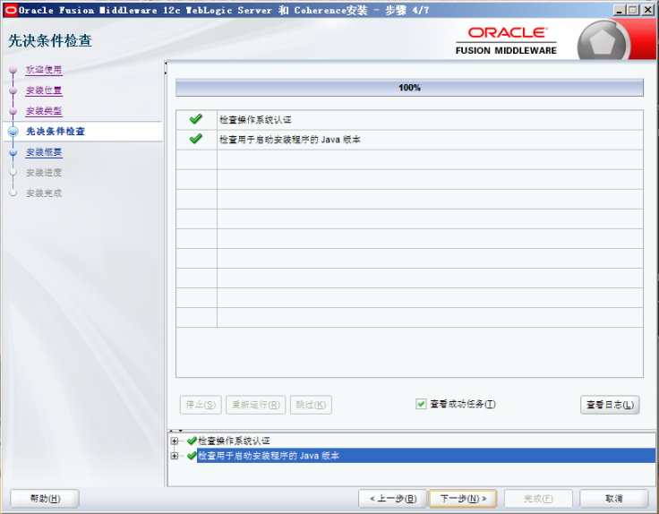This screenshot has width=659, height=514.
Task: Go to the 欢迎使用 step
Action: [x=44, y=70]
